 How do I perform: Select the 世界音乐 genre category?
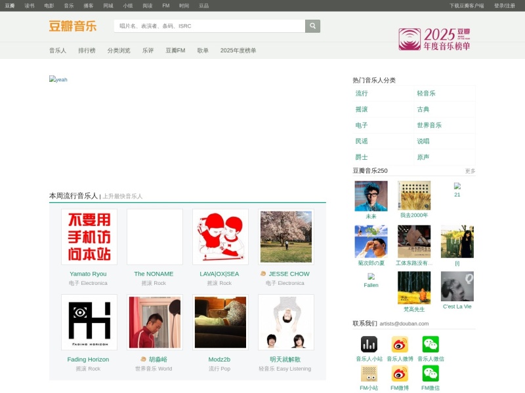pyautogui.click(x=429, y=125)
